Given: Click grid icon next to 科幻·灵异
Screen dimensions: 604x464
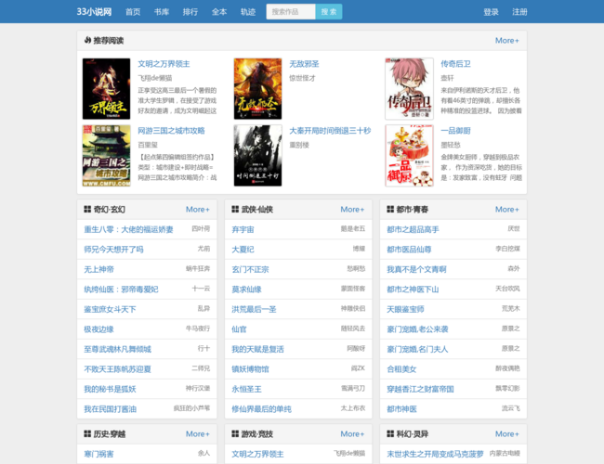Looking at the screenshot, I should click(390, 433).
